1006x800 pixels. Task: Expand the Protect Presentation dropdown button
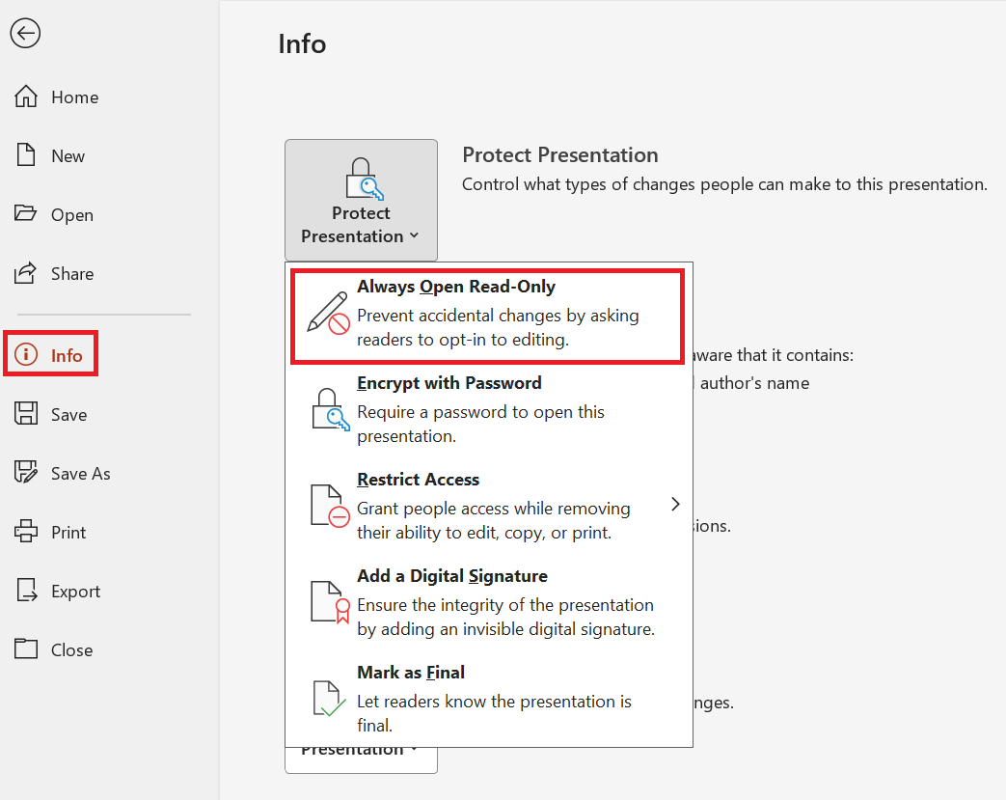click(361, 200)
